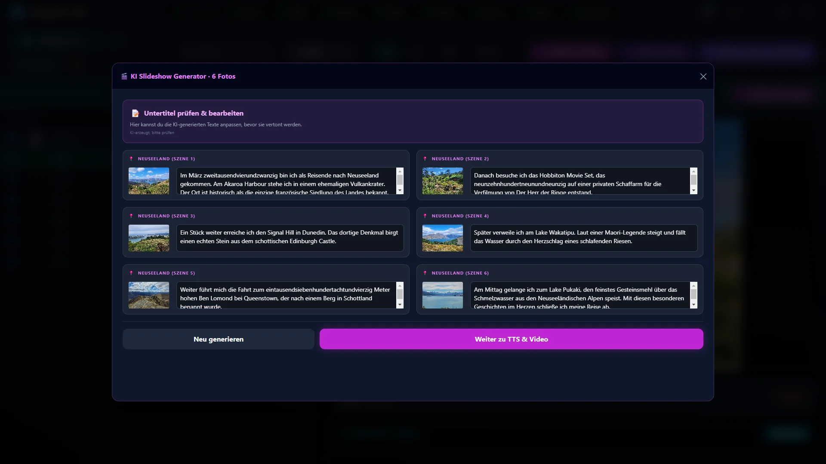Select the Lake Pukaki thumbnail of Szene 6
826x464 pixels.
pos(443,295)
